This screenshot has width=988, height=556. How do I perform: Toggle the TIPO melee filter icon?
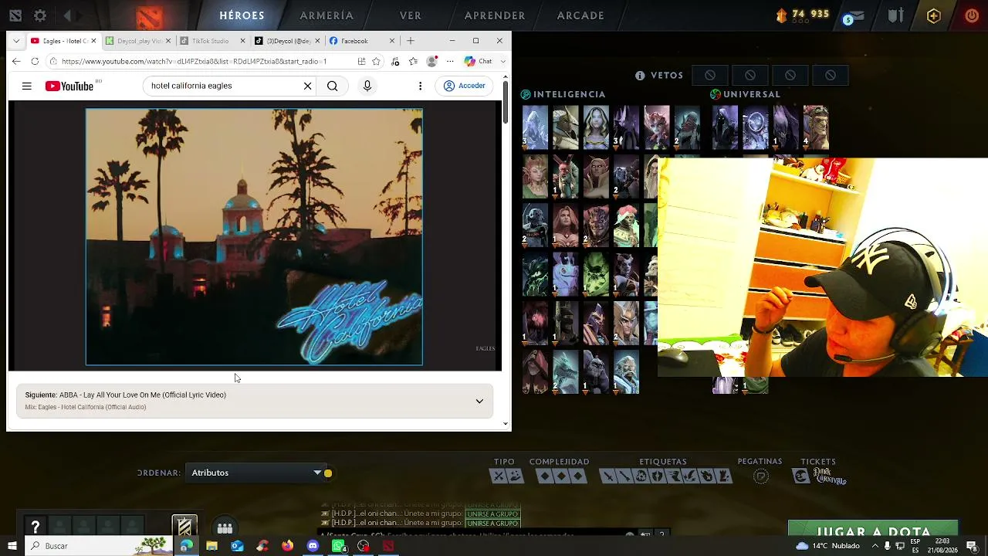pyautogui.click(x=498, y=476)
